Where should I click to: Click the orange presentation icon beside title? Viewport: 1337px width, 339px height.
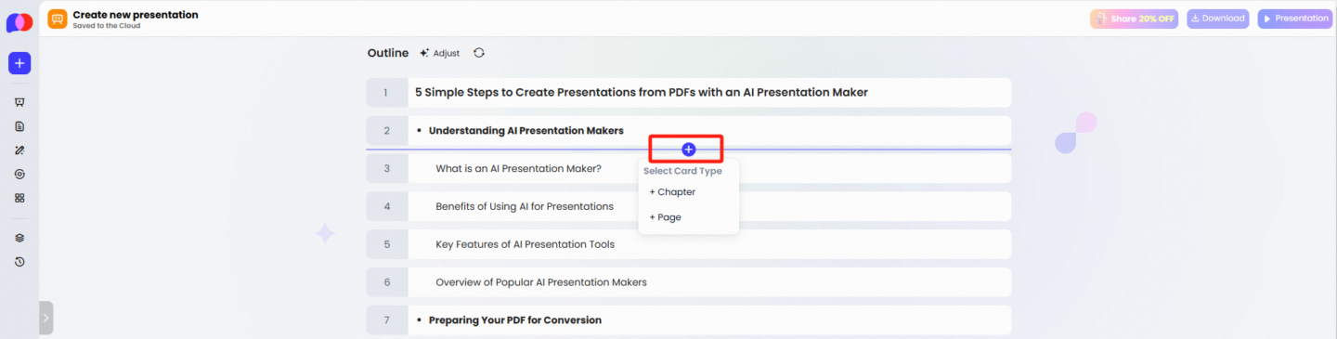58,19
